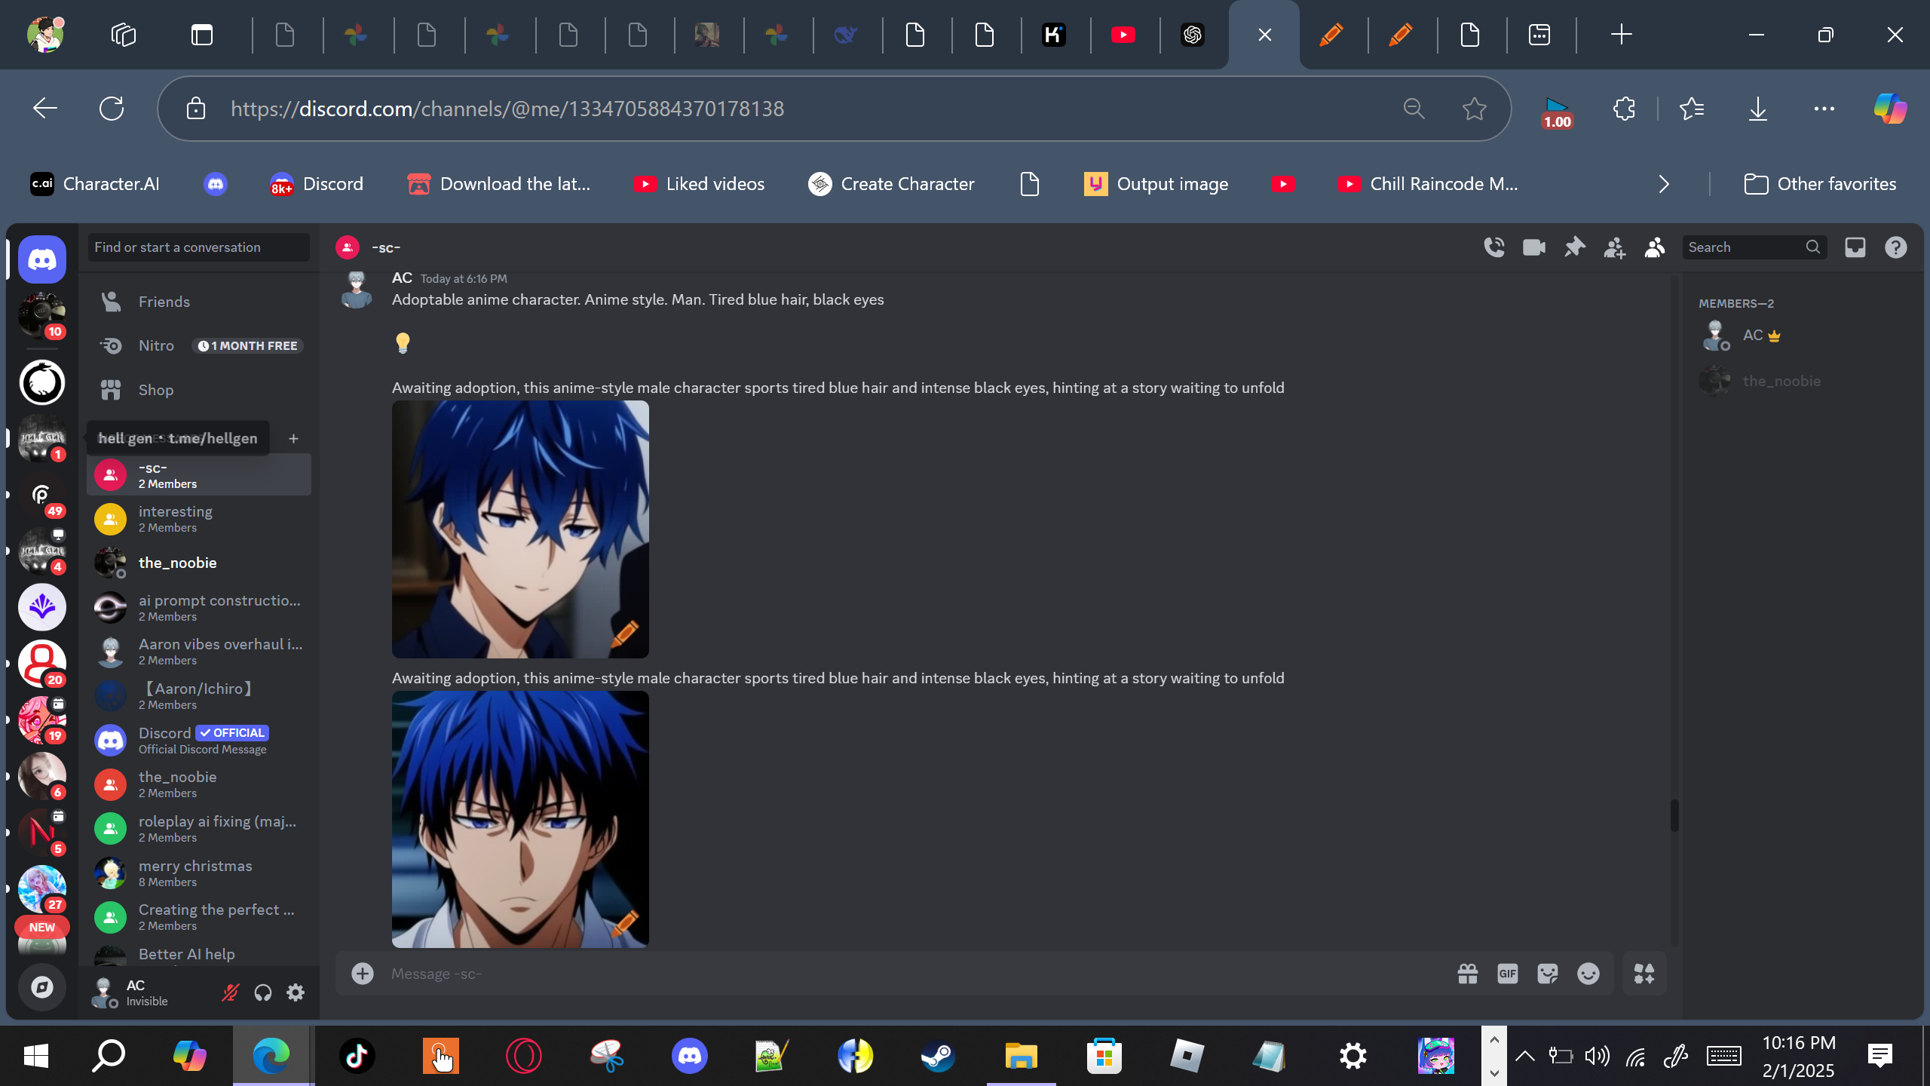Start a voice call in -sc- chat

pyautogui.click(x=1493, y=247)
